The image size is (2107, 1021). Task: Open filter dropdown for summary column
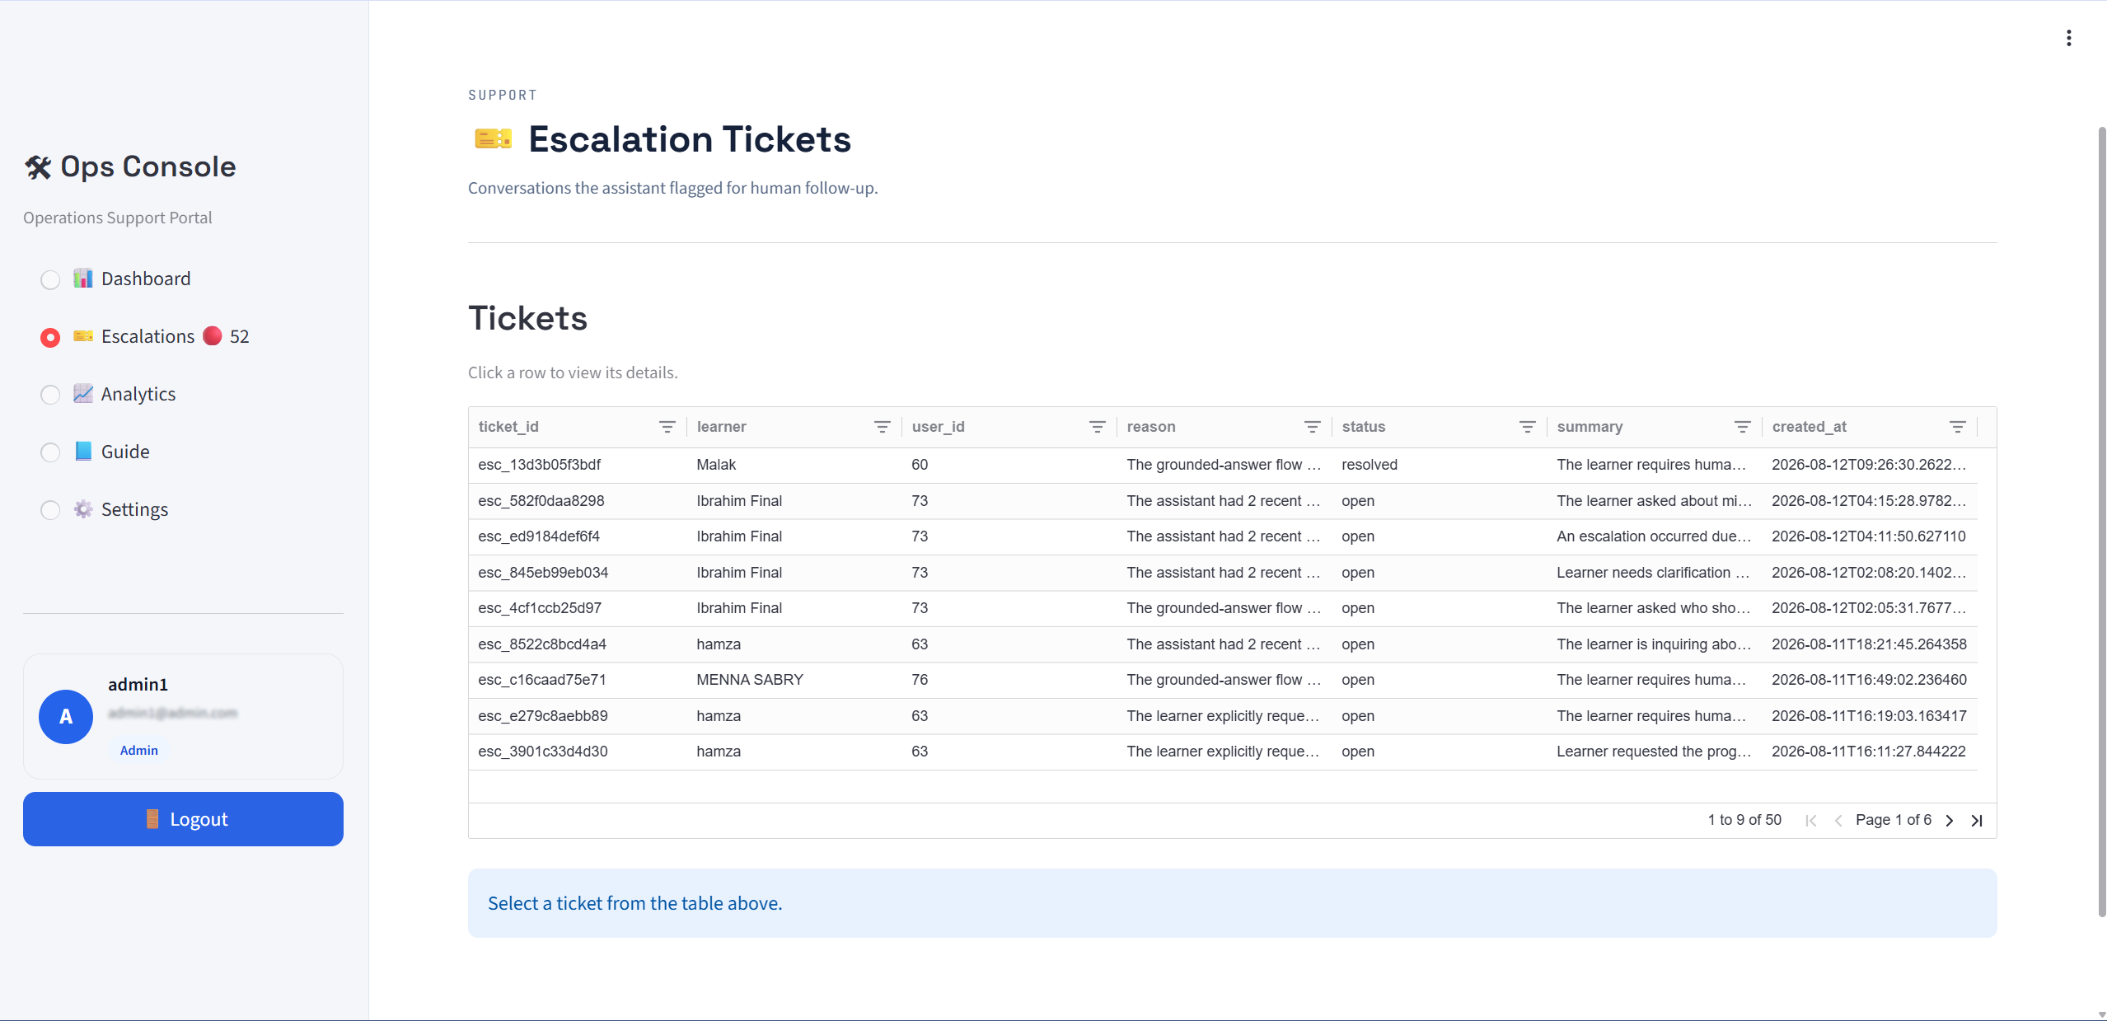1742,427
